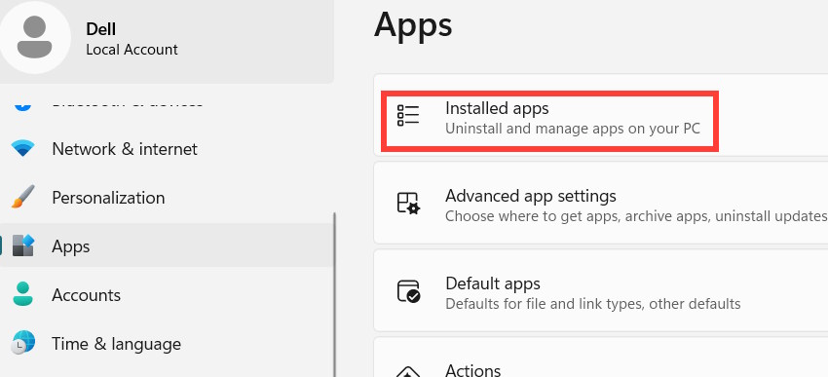The image size is (828, 377).
Task: Click the Advanced app settings gear icon
Action: [408, 204]
